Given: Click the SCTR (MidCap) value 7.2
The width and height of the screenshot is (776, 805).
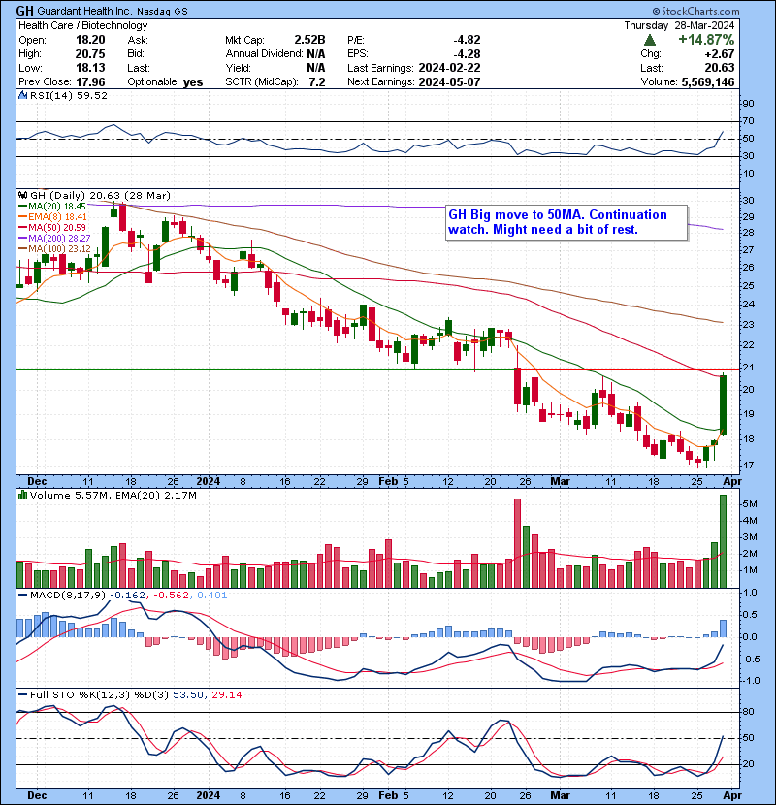Looking at the screenshot, I should coord(317,82).
